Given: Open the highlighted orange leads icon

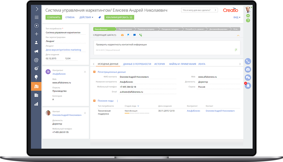Looking at the screenshot, I should coord(36,86).
